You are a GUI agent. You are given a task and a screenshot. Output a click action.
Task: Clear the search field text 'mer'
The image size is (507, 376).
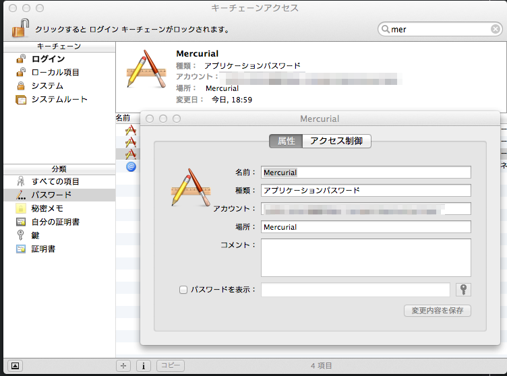coord(495,29)
